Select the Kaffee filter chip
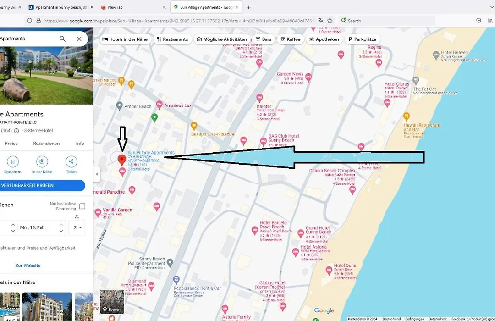Viewport: 495px width, 321px height. point(291,39)
